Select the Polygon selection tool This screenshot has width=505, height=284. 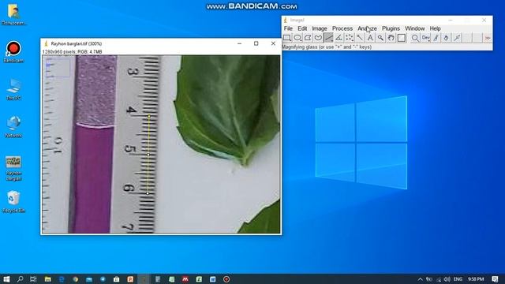(x=308, y=38)
